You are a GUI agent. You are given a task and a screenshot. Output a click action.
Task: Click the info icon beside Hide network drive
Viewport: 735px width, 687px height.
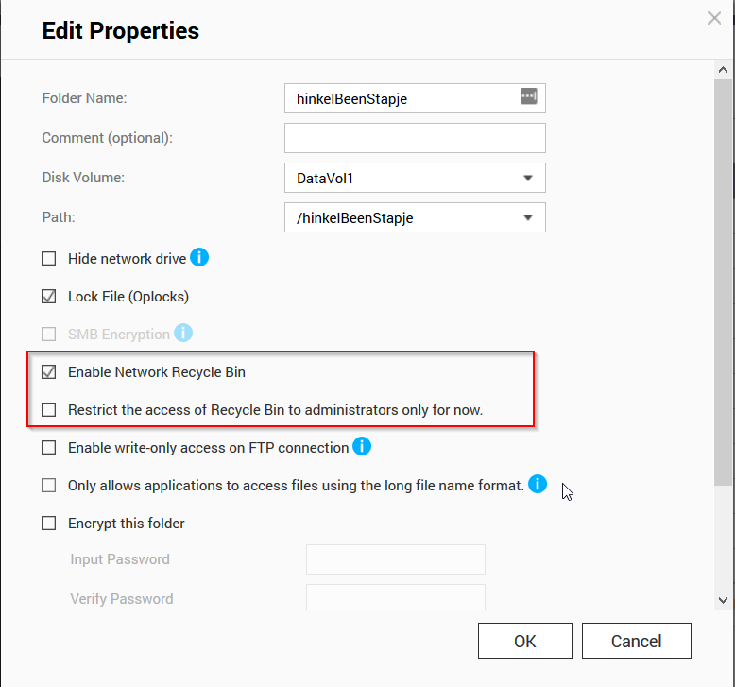[x=199, y=257]
